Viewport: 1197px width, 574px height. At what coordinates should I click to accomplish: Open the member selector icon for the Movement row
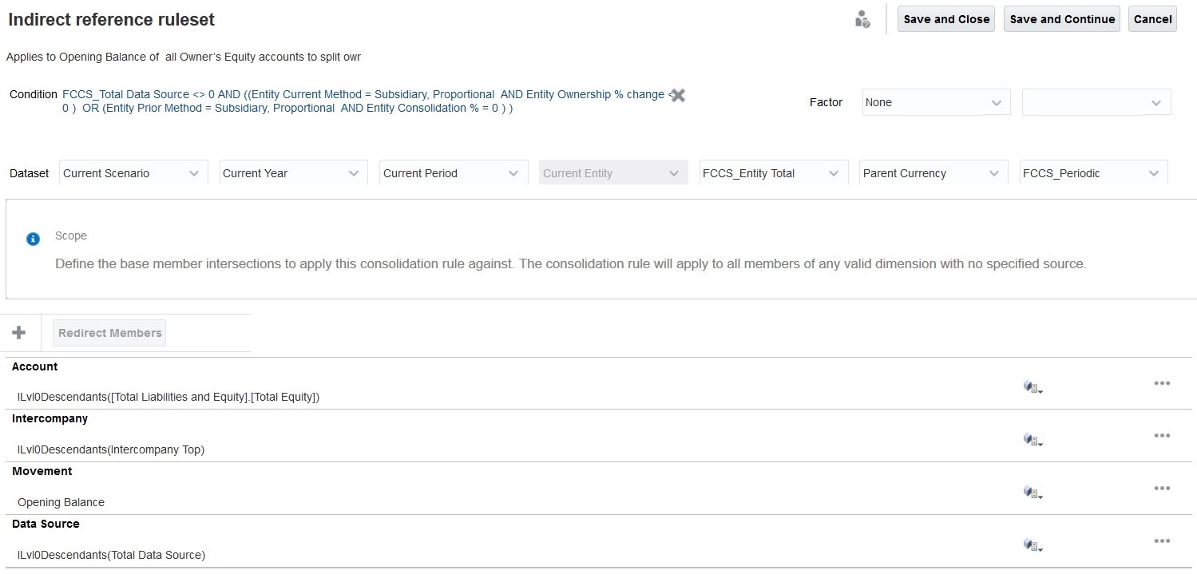tap(1033, 493)
